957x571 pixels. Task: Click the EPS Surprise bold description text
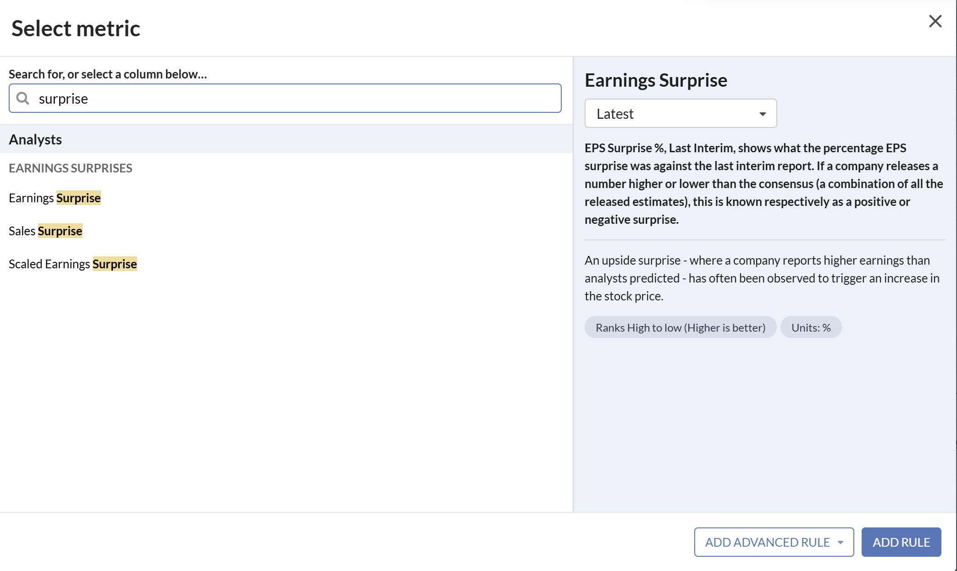(764, 183)
